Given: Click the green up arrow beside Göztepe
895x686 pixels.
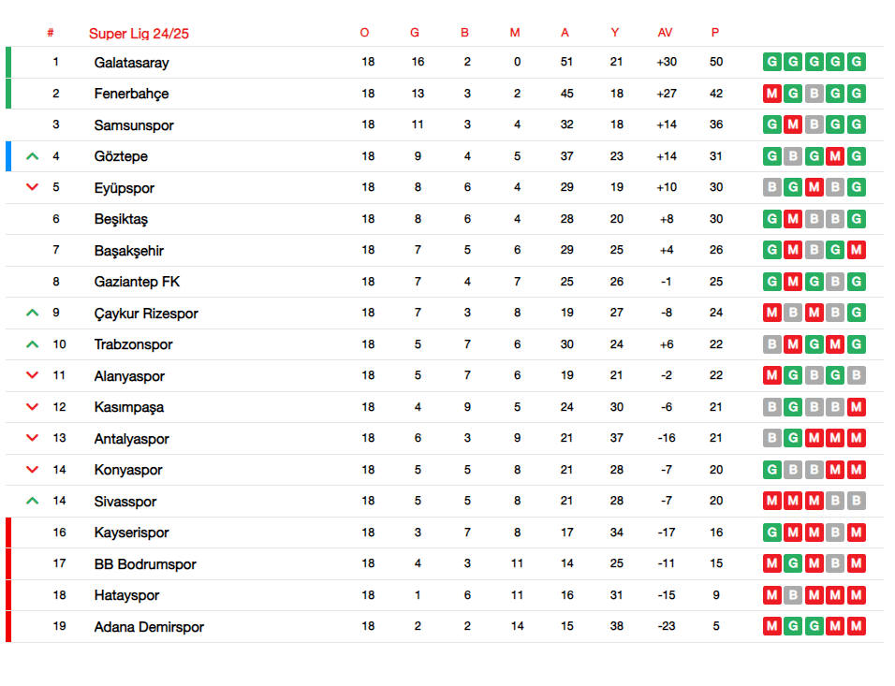Looking at the screenshot, I should point(33,156).
